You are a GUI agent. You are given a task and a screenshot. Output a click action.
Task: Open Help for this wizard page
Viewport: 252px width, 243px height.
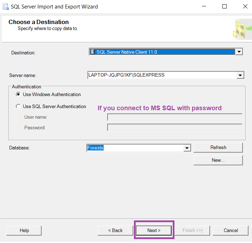[x=24, y=231]
